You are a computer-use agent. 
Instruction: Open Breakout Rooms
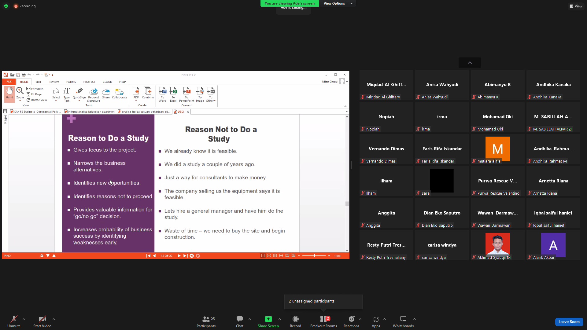click(x=323, y=322)
